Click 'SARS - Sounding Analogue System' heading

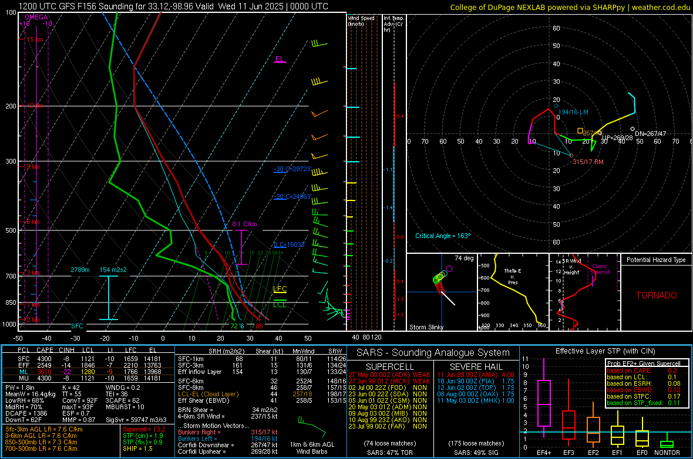click(x=433, y=353)
